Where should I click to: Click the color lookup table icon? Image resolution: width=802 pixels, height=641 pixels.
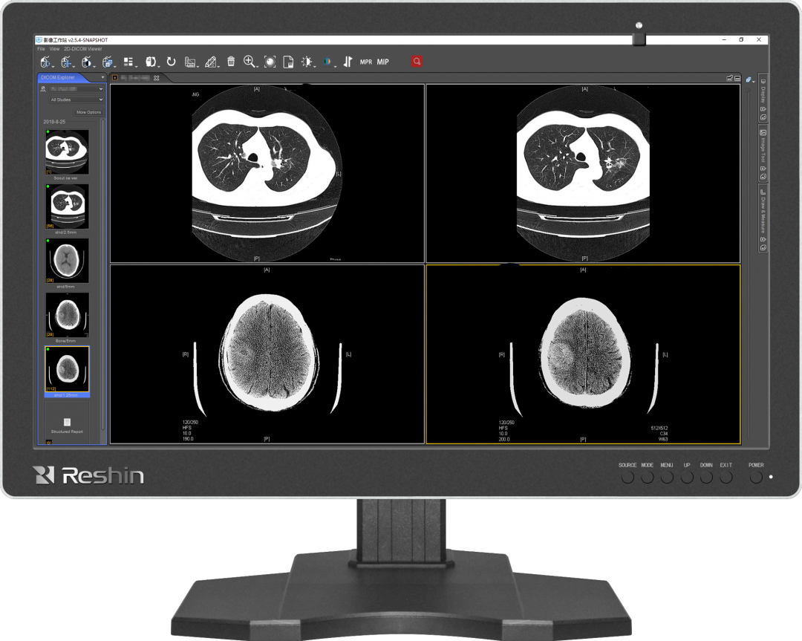[327, 62]
